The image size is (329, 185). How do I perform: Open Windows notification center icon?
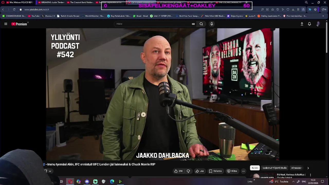323,182
